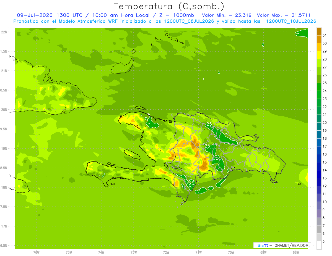Click the "Z = 1000mb" level text
This screenshot has width=332, height=256.
(176, 15)
